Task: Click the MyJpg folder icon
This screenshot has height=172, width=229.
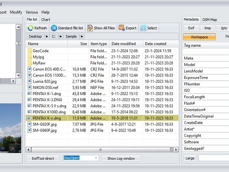Action: pos(30,57)
